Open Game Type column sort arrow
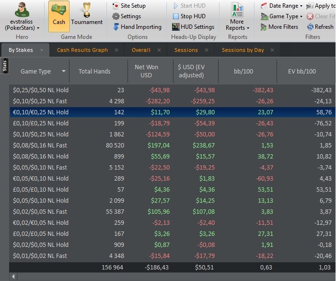The image size is (336, 281). (64, 71)
